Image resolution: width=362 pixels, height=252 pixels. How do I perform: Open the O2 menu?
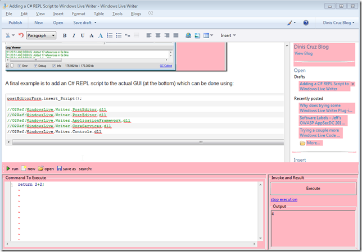[151, 13]
